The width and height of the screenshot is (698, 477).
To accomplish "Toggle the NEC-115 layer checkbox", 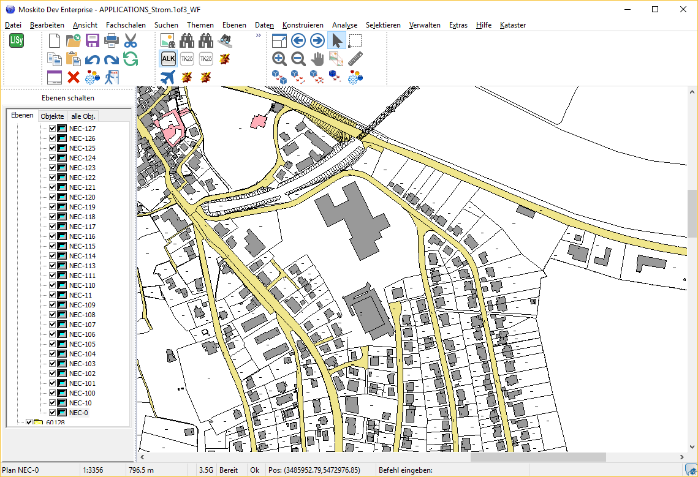I will pos(52,246).
